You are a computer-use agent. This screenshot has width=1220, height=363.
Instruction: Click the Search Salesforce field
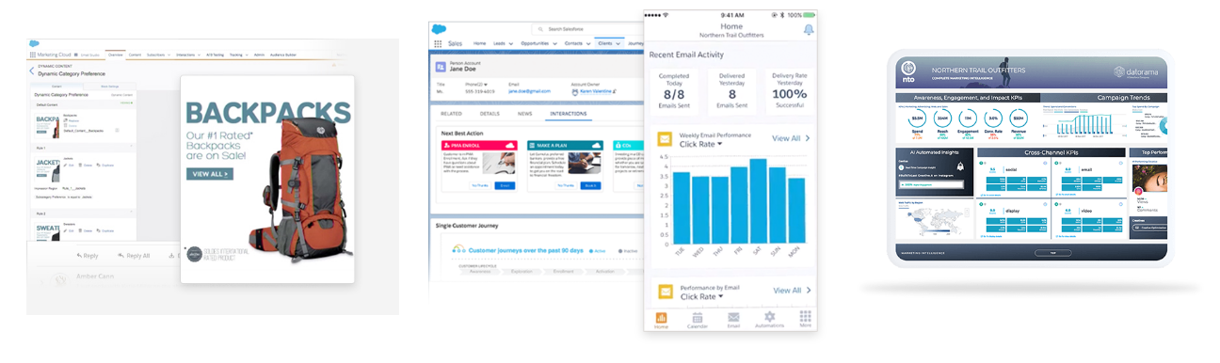pyautogui.click(x=583, y=29)
